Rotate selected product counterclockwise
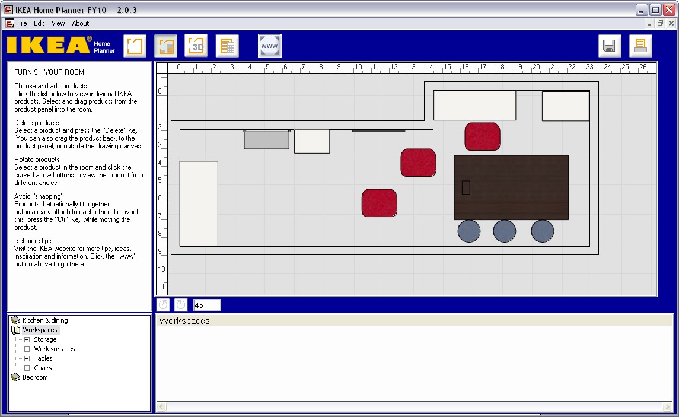 (163, 305)
